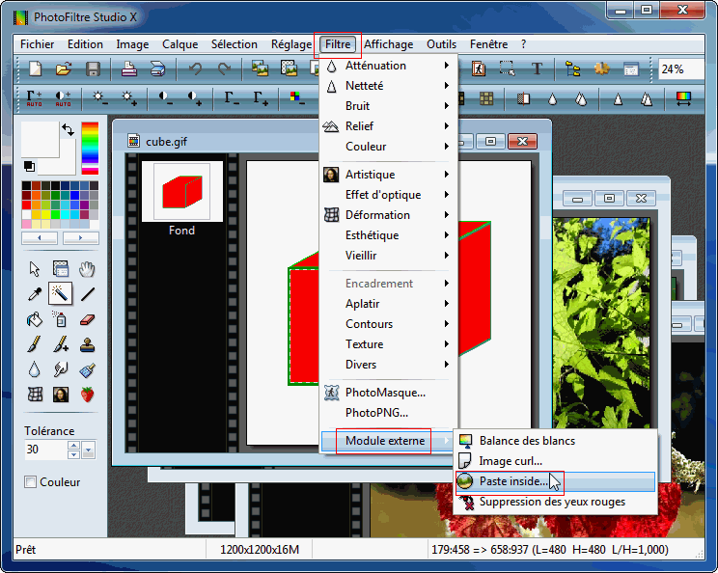Viewport: 718px width, 573px height.
Task: Expand the Relief submenu
Action: (388, 125)
